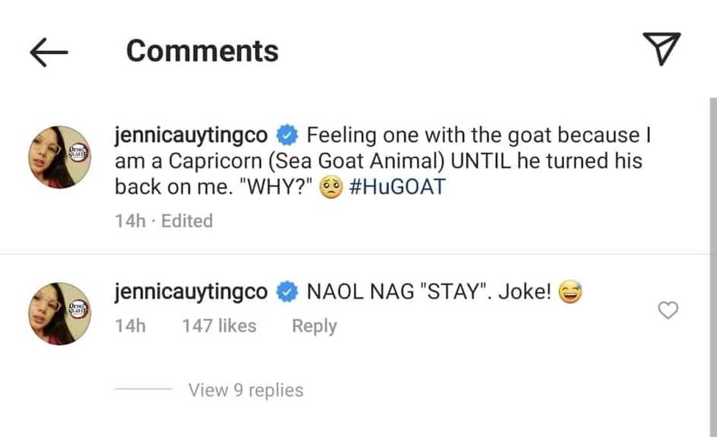Open the jennicauytingco username in the caption
Image resolution: width=717 pixels, height=437 pixels.
pos(191,136)
